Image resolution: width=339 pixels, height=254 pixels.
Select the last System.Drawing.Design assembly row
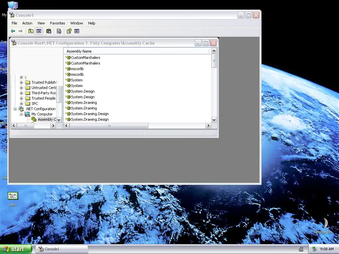(x=87, y=119)
